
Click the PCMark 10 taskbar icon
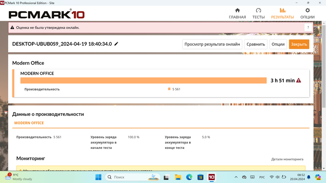tap(212, 177)
